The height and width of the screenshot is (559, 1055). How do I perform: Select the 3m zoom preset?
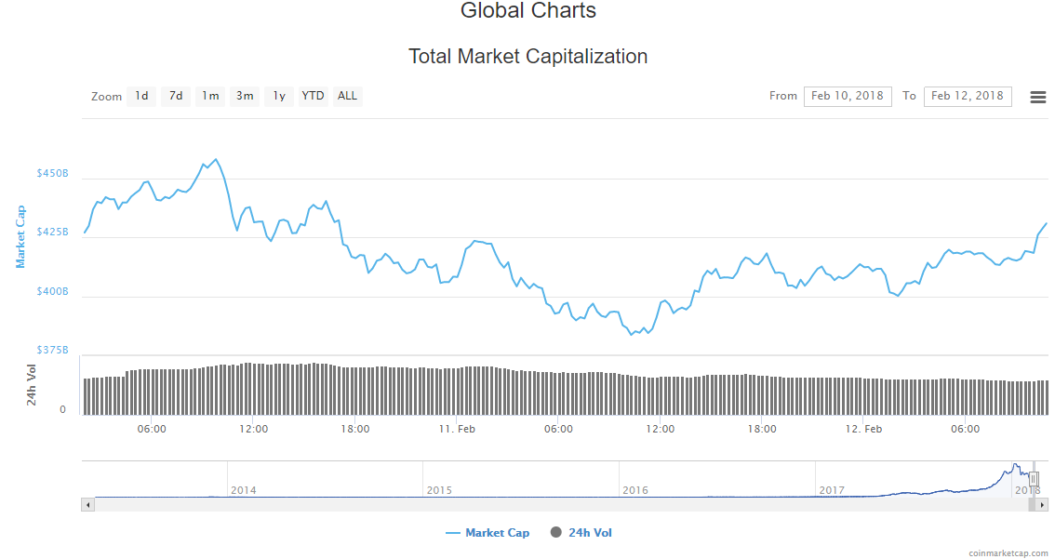point(244,96)
